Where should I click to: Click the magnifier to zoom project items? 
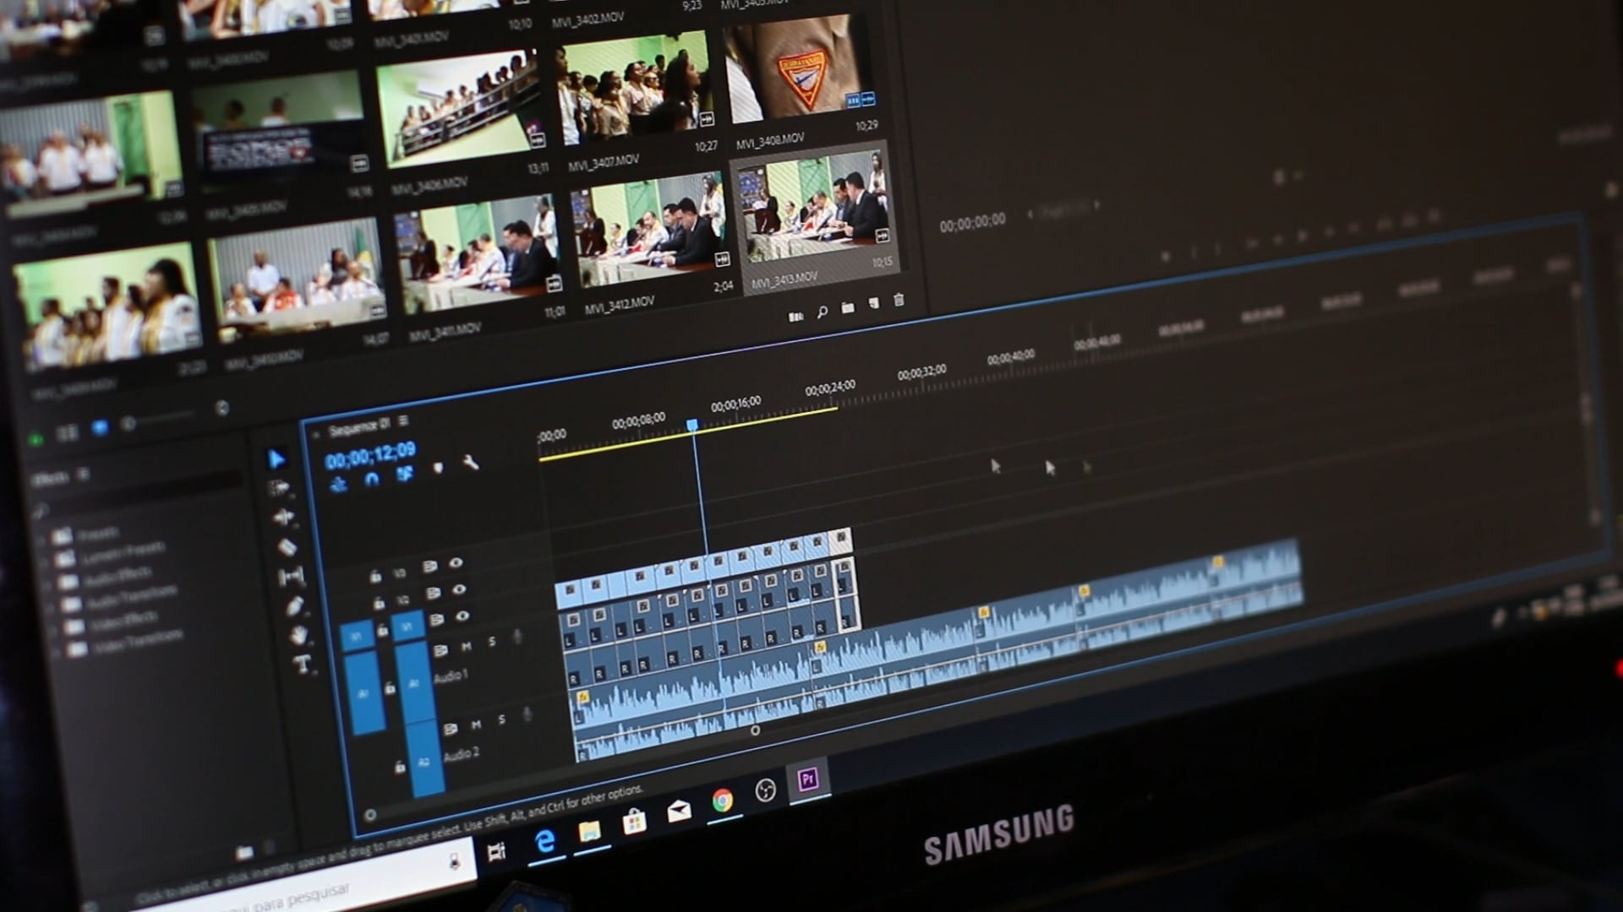tap(821, 310)
